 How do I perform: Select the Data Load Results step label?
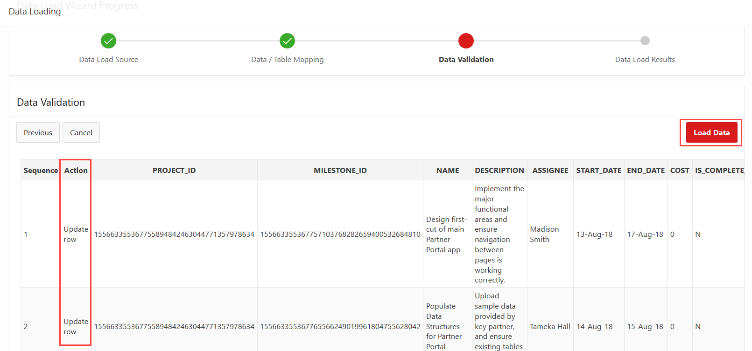click(x=645, y=60)
